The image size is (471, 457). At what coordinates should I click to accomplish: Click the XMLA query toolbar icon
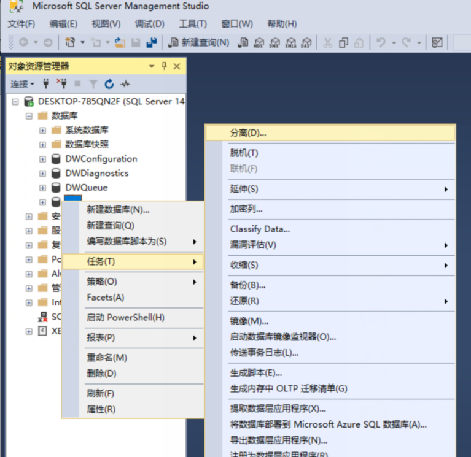coord(290,42)
